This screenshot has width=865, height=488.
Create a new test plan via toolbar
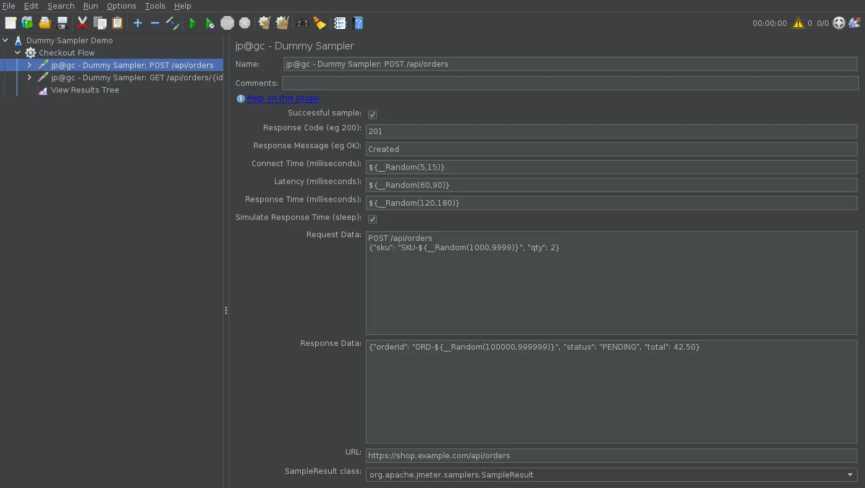coord(11,23)
